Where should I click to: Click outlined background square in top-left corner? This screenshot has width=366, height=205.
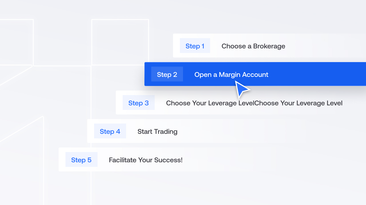[17, 42]
